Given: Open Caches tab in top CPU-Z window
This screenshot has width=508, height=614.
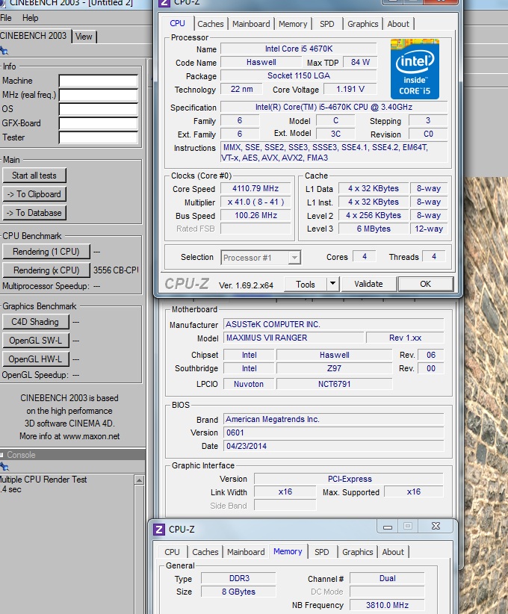Looking at the screenshot, I should [x=211, y=24].
